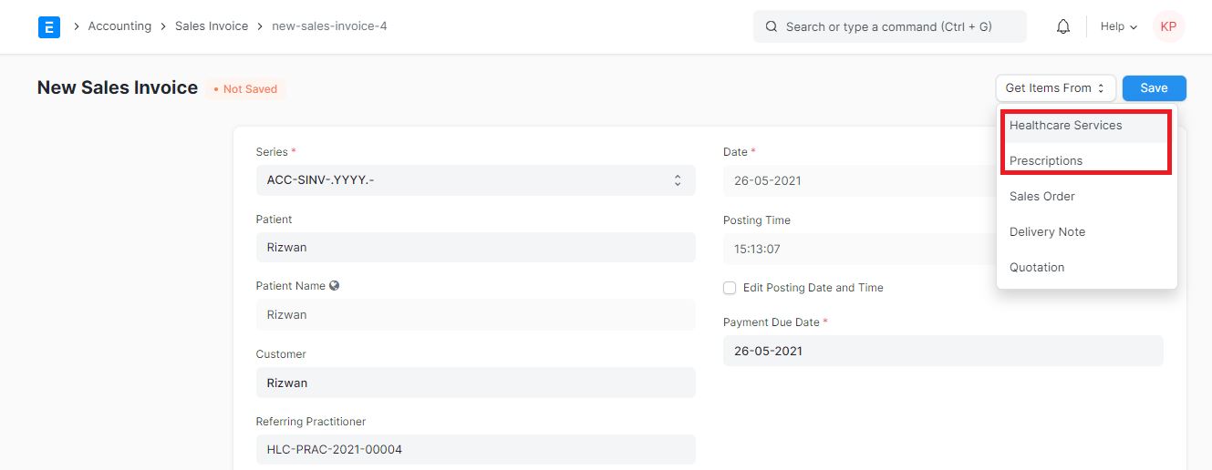
Task: Toggle the Get Items From dropdown
Action: click(x=1055, y=88)
